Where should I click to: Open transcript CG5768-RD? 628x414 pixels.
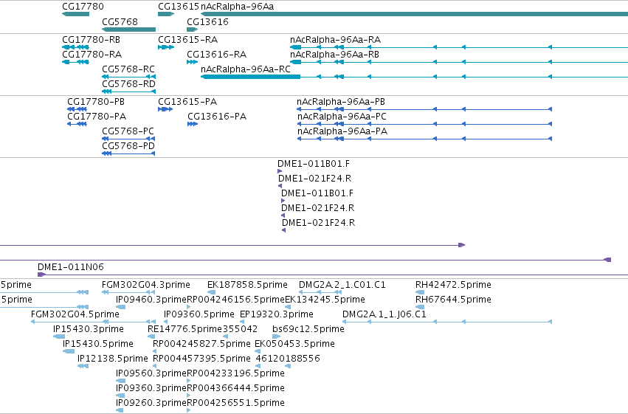(128, 84)
